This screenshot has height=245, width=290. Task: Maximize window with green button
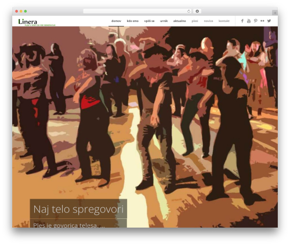(x=26, y=11)
